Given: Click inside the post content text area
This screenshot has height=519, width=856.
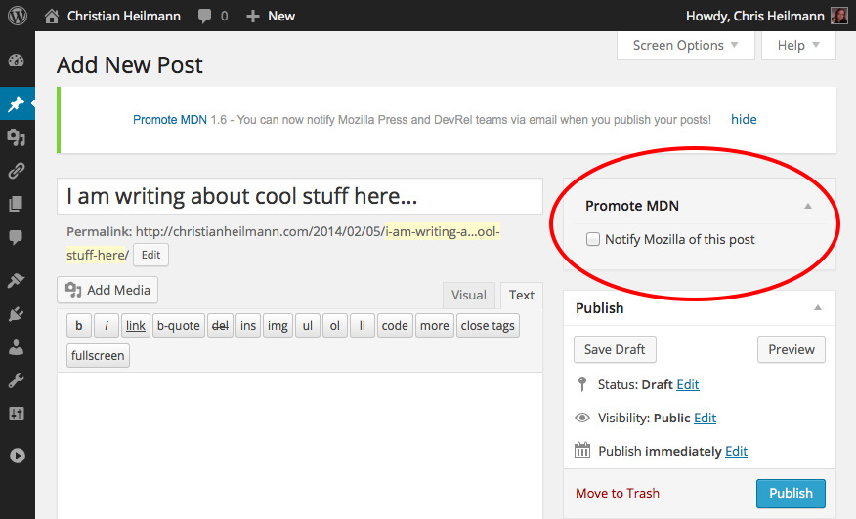Looking at the screenshot, I should [x=300, y=446].
